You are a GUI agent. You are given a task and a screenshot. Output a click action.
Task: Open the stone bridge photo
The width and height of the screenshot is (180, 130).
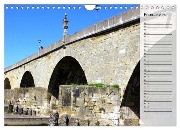pos(72,65)
